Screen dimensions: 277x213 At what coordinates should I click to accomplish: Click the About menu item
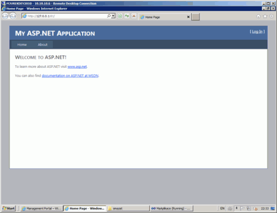(x=42, y=45)
